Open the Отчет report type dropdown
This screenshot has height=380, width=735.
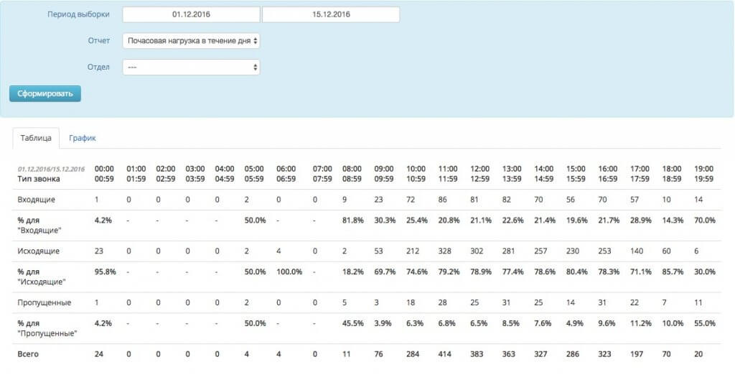[x=191, y=41]
